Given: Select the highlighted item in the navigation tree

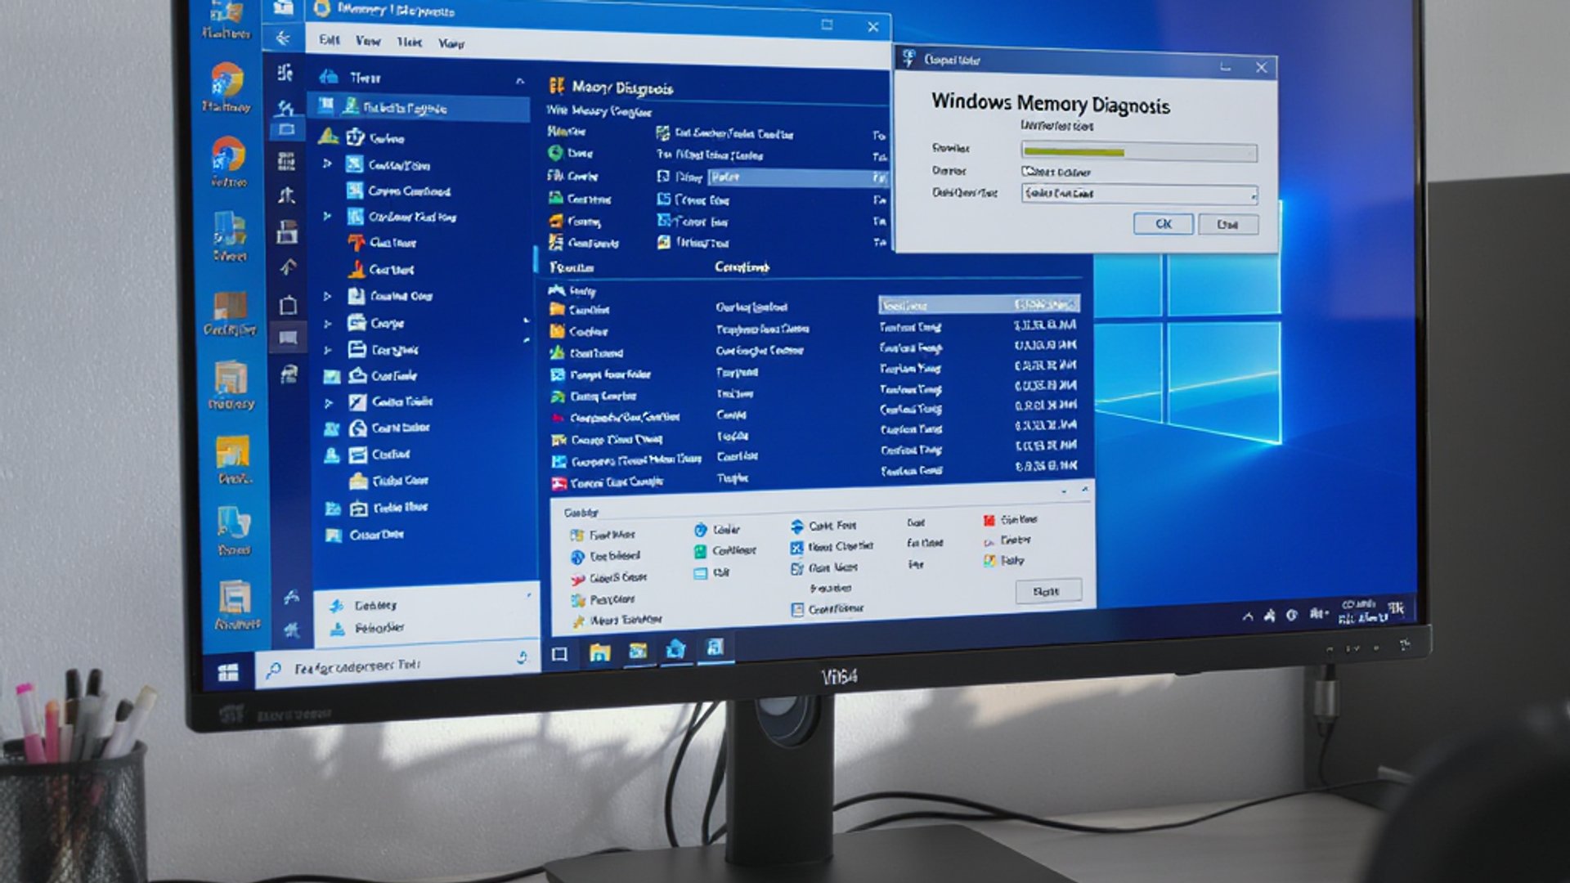Looking at the screenshot, I should 419,108.
